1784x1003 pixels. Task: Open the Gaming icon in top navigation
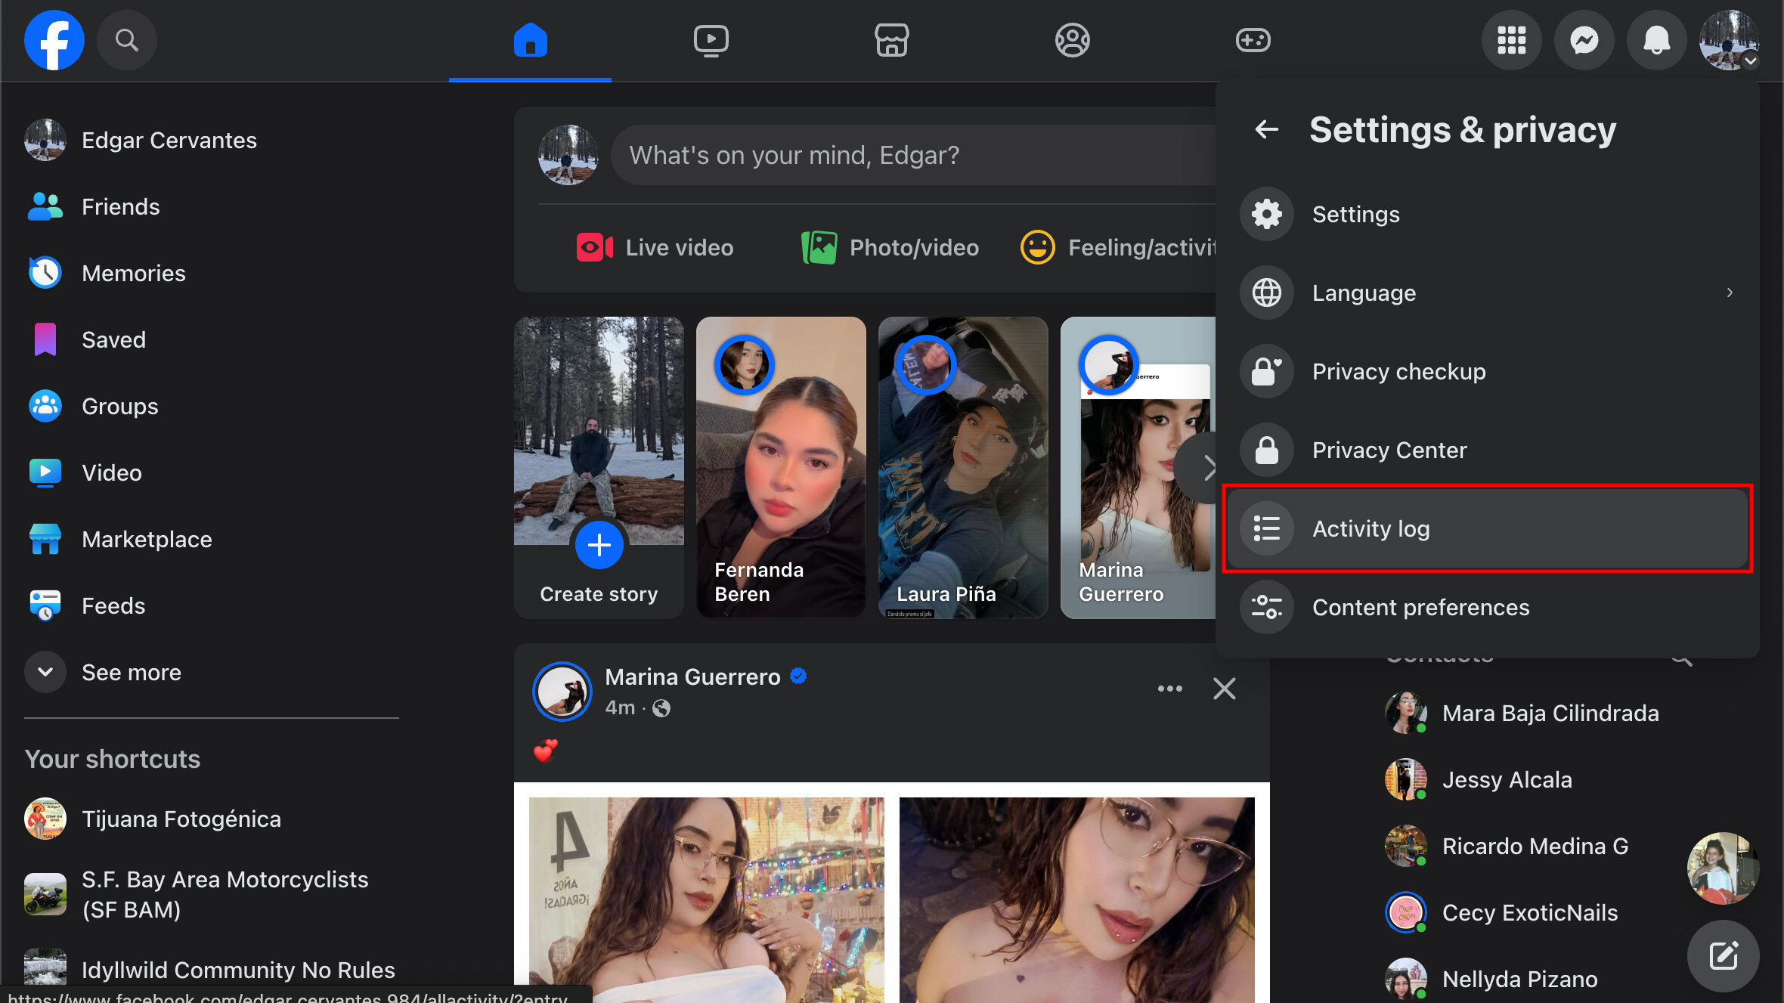click(1253, 40)
